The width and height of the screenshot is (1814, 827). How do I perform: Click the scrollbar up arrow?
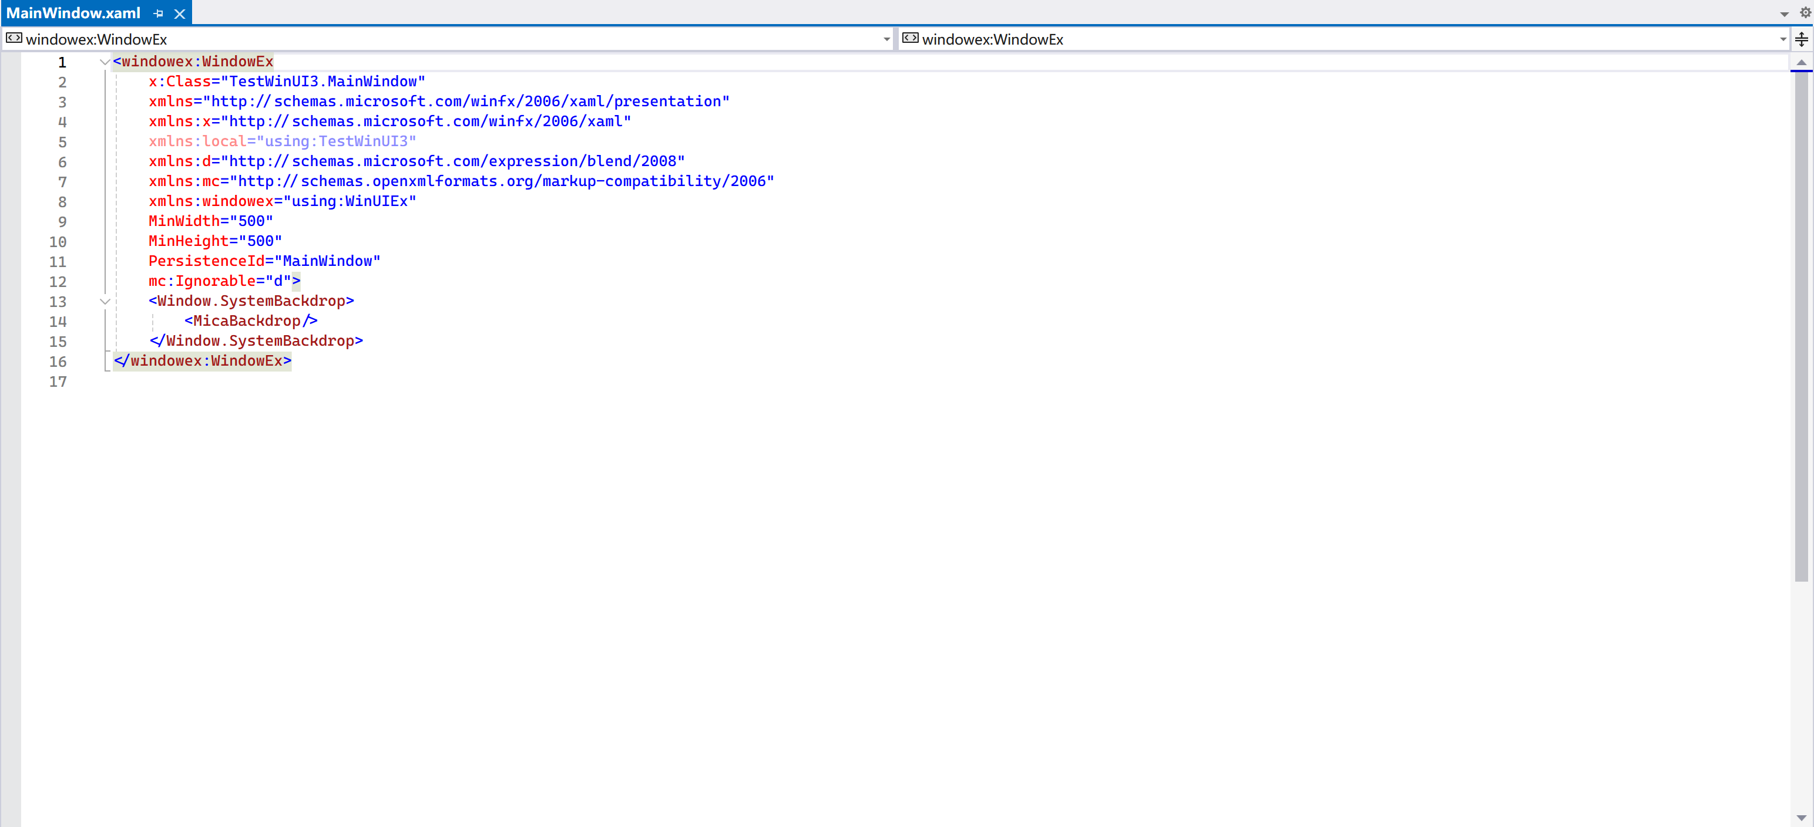pos(1803,63)
